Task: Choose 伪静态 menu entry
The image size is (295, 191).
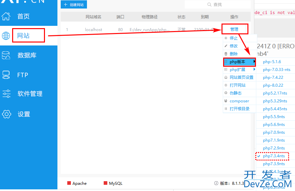Action: (240, 93)
